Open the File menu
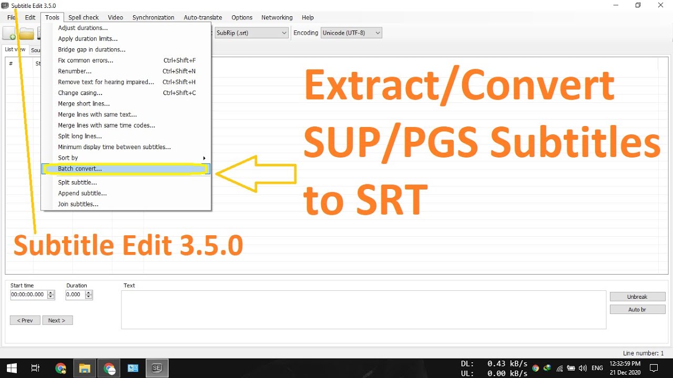Image resolution: width=673 pixels, height=378 pixels. click(11, 17)
